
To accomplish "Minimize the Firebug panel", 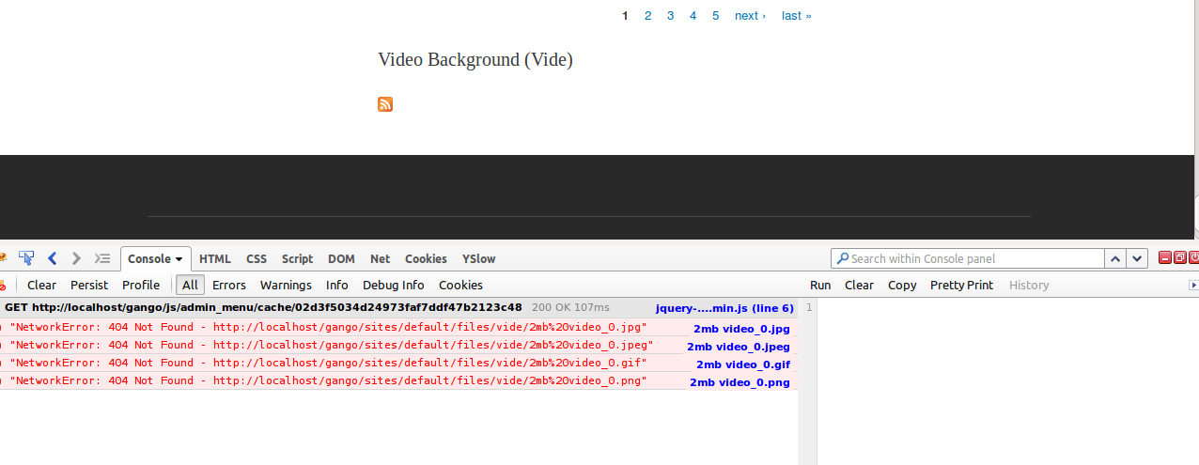I will 1165,257.
